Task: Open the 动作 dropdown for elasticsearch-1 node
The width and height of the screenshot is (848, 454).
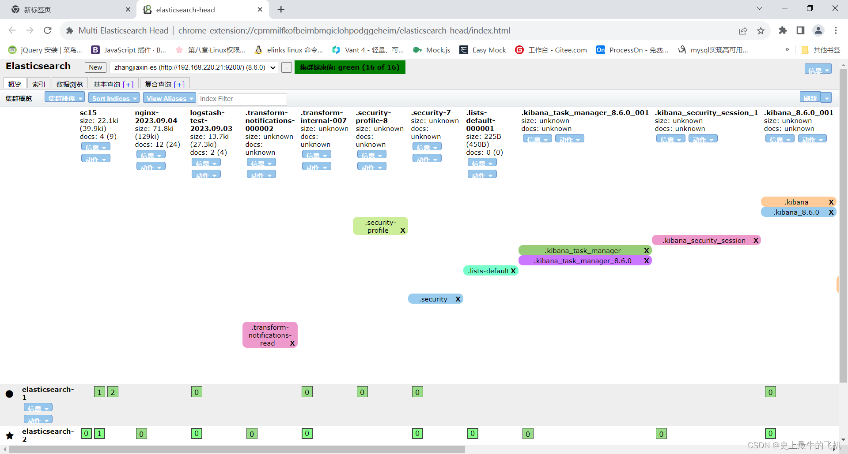Action: 38,420
